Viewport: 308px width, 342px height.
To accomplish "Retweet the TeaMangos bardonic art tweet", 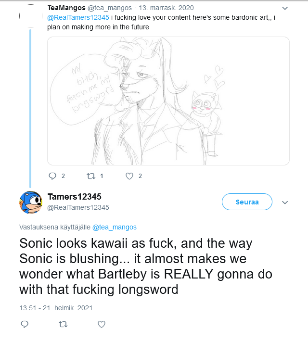I will point(91,176).
